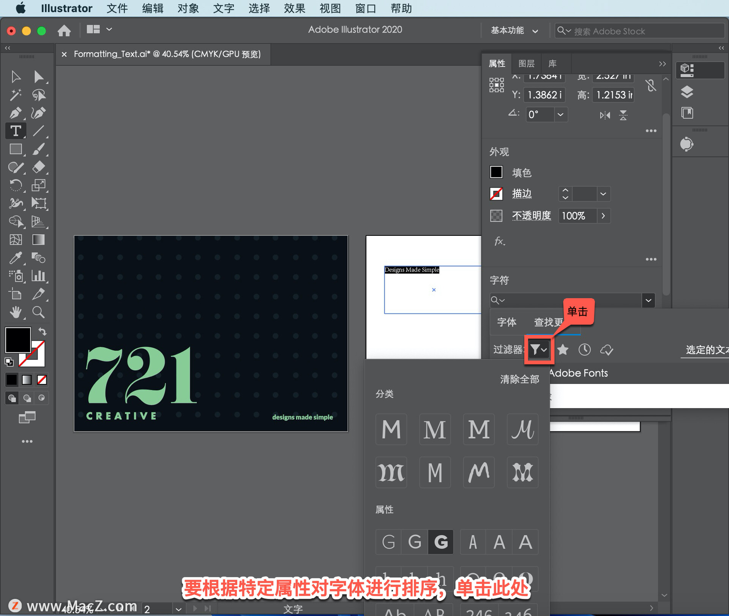Open the Layers panel icon in dock
Viewport: 729px width, 616px height.
(x=687, y=92)
